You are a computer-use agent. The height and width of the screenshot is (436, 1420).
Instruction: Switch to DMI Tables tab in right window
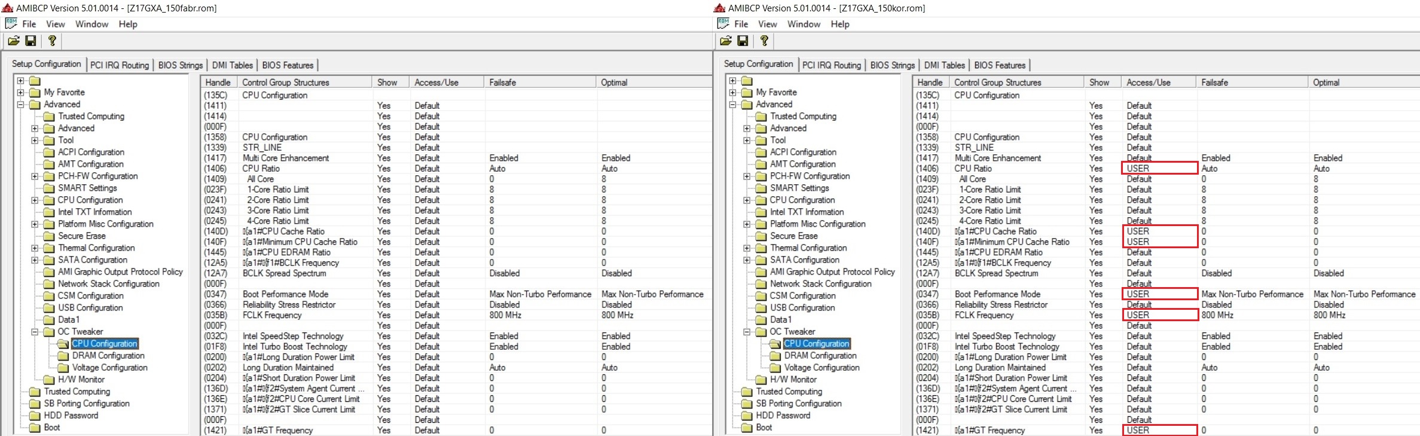(944, 65)
